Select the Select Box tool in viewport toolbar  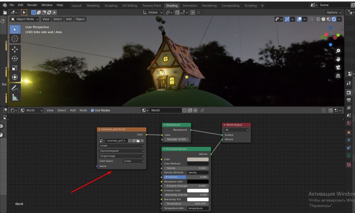pyautogui.click(x=15, y=29)
